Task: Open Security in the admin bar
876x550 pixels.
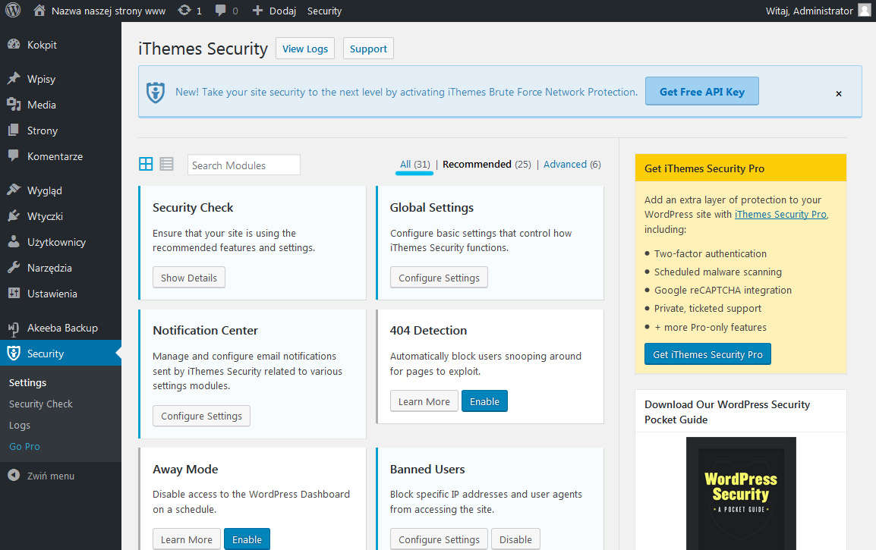Action: [x=324, y=11]
